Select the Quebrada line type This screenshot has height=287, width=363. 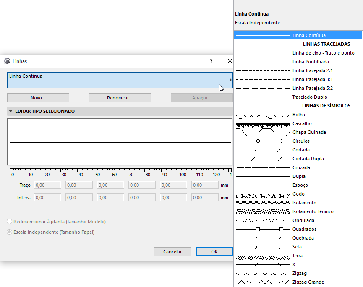(x=298, y=238)
